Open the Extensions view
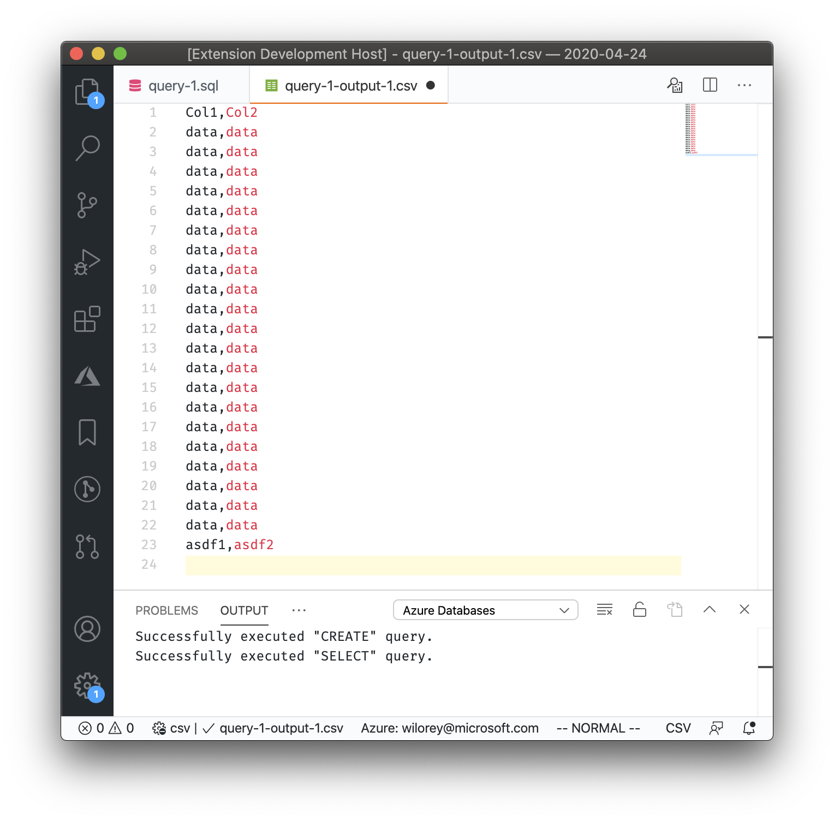The height and width of the screenshot is (821, 834). [87, 319]
